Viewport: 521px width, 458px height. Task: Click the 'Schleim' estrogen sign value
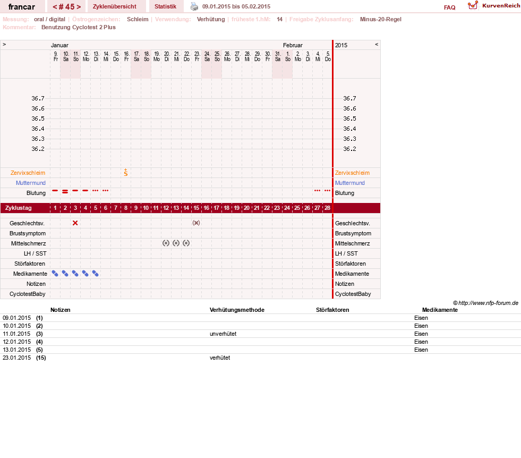[x=138, y=19]
